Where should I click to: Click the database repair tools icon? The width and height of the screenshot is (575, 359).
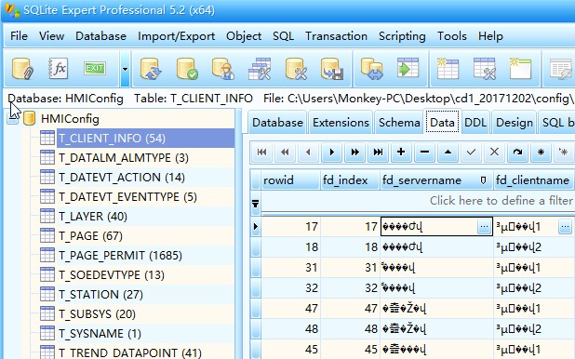[x=296, y=68]
